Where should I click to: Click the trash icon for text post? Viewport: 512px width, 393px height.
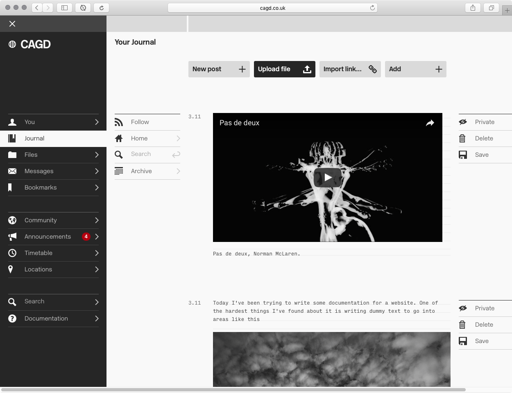point(462,325)
